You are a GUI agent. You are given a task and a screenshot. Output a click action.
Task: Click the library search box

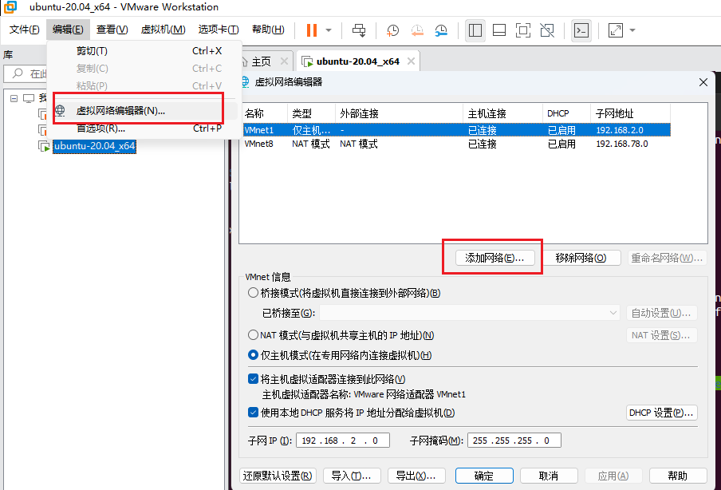26,73
